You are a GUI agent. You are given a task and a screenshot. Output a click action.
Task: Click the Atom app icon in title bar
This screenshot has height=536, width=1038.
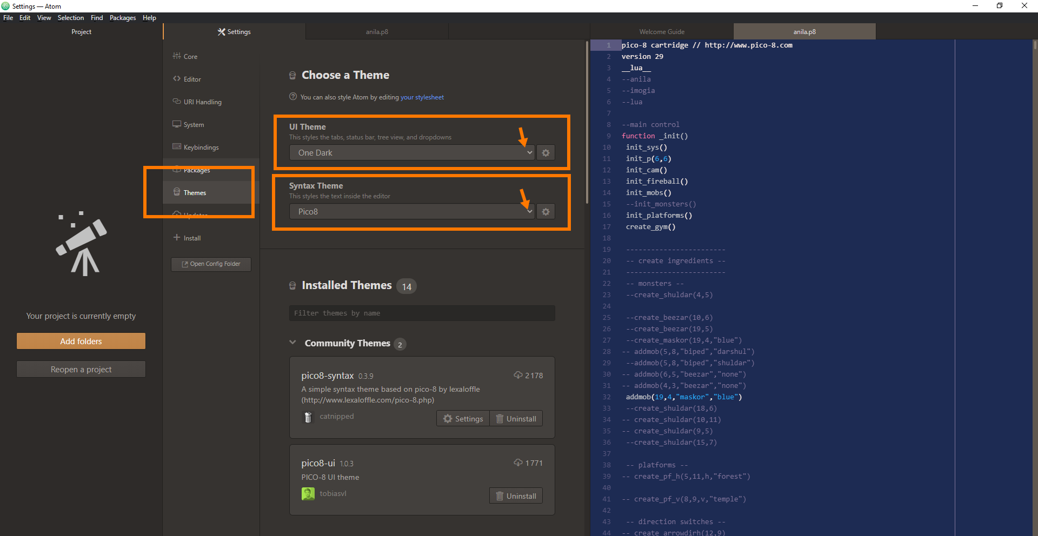[x=5, y=6]
